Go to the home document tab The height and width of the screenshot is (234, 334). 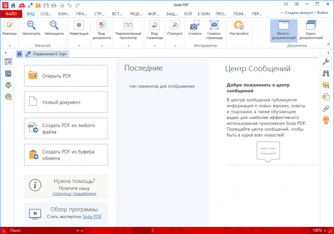pos(20,54)
